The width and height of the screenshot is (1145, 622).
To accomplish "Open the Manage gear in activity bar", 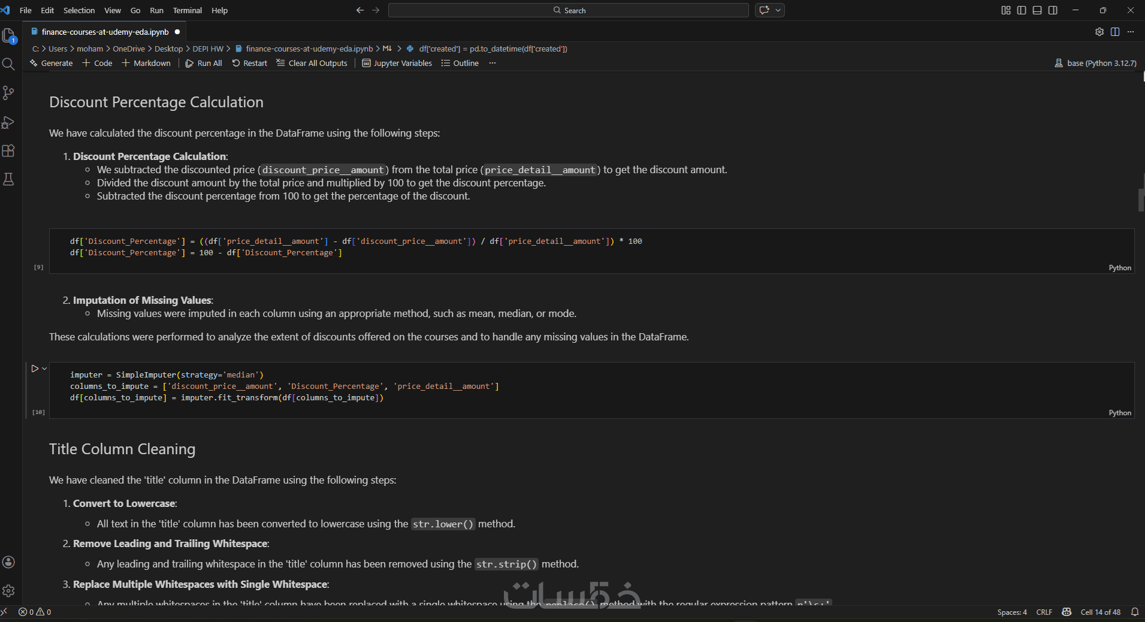I will point(8,591).
